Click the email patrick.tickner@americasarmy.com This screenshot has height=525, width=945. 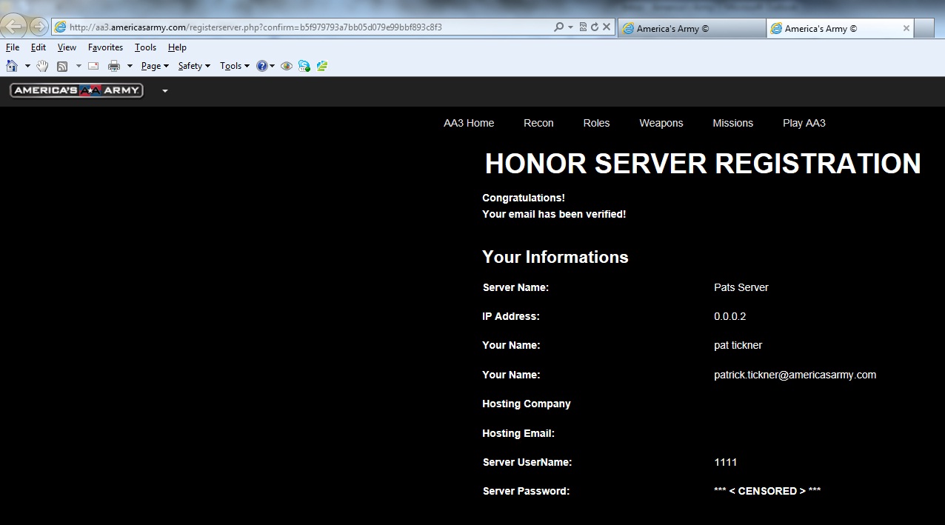pyautogui.click(x=795, y=375)
